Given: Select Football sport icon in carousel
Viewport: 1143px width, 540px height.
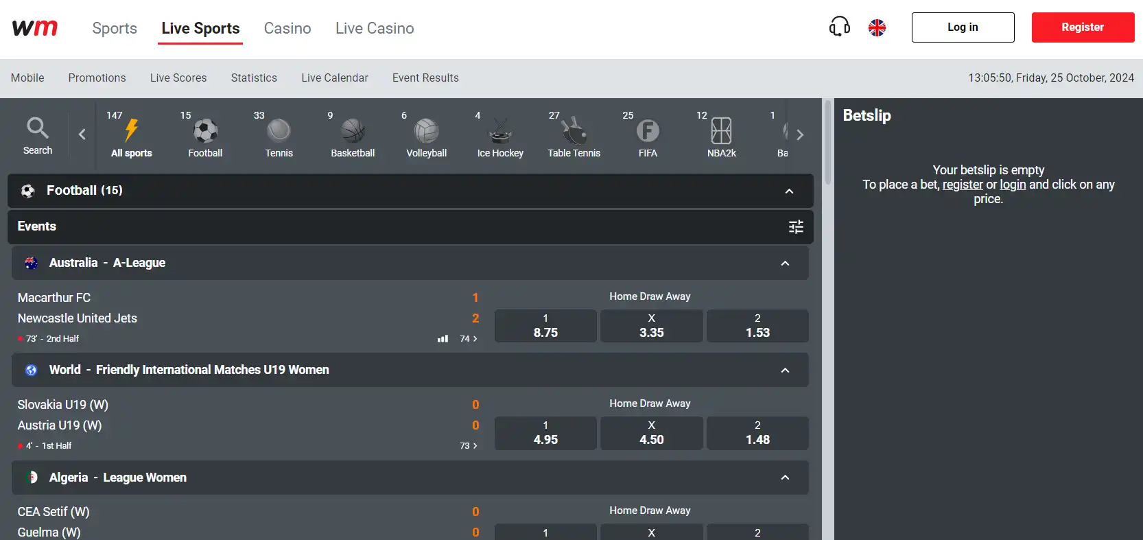Looking at the screenshot, I should click(x=205, y=130).
